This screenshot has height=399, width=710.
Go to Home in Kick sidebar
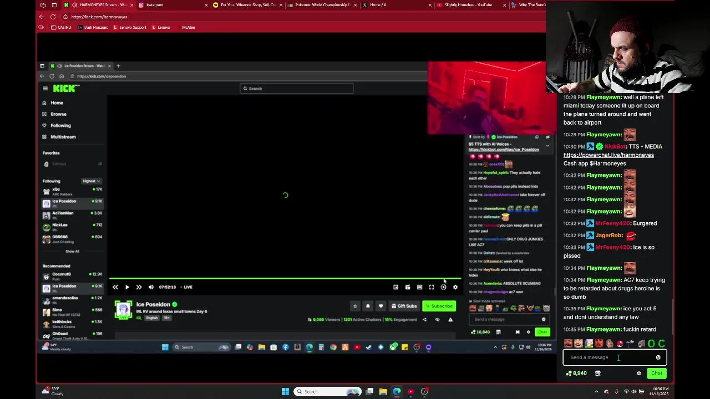point(53,103)
